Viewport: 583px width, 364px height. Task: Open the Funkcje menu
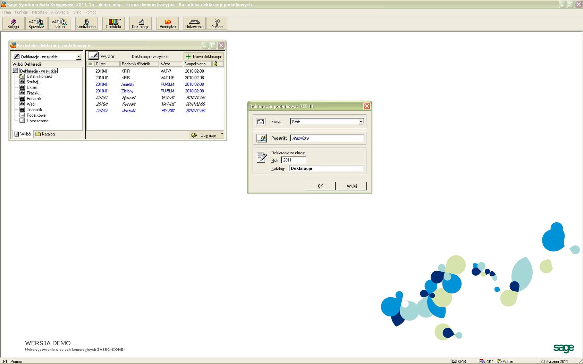click(21, 12)
